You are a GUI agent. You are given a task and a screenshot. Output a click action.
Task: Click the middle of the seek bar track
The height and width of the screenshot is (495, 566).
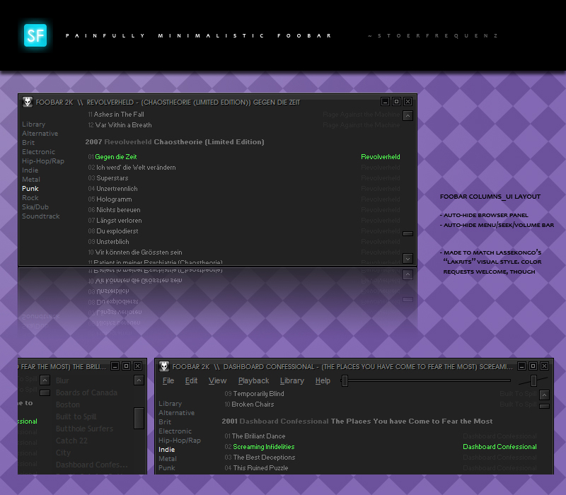[426, 380]
